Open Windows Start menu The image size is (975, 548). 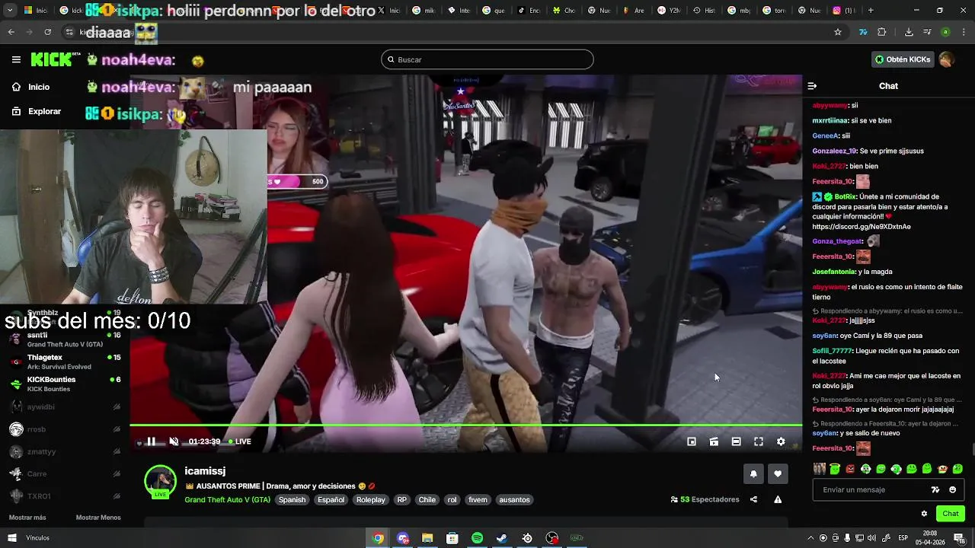pos(11,538)
